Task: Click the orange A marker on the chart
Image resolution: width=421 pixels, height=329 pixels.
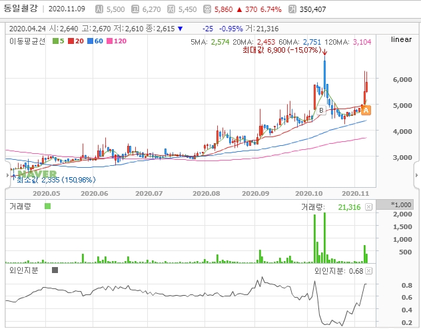Action: pyautogui.click(x=366, y=110)
